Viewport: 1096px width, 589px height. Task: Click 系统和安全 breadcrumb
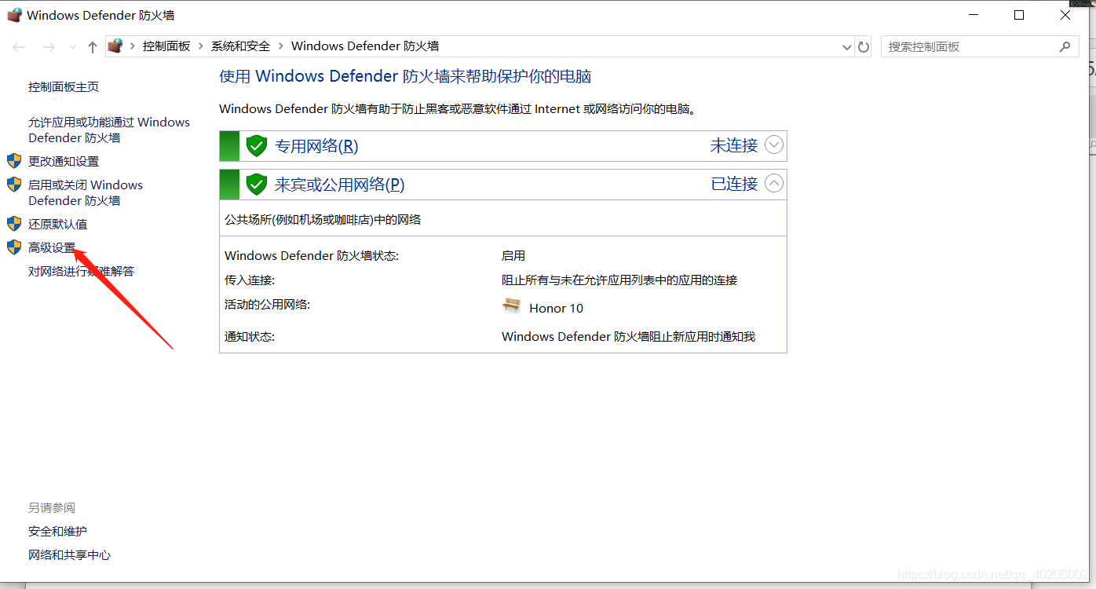(240, 46)
